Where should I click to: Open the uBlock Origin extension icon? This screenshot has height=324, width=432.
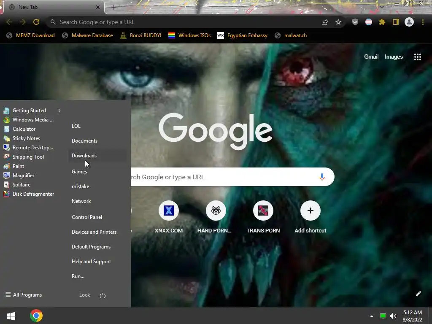click(x=355, y=22)
